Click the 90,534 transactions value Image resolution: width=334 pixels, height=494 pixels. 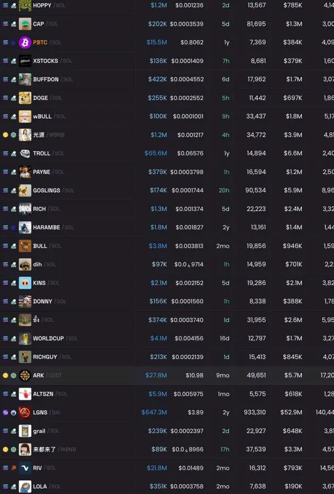click(x=256, y=190)
